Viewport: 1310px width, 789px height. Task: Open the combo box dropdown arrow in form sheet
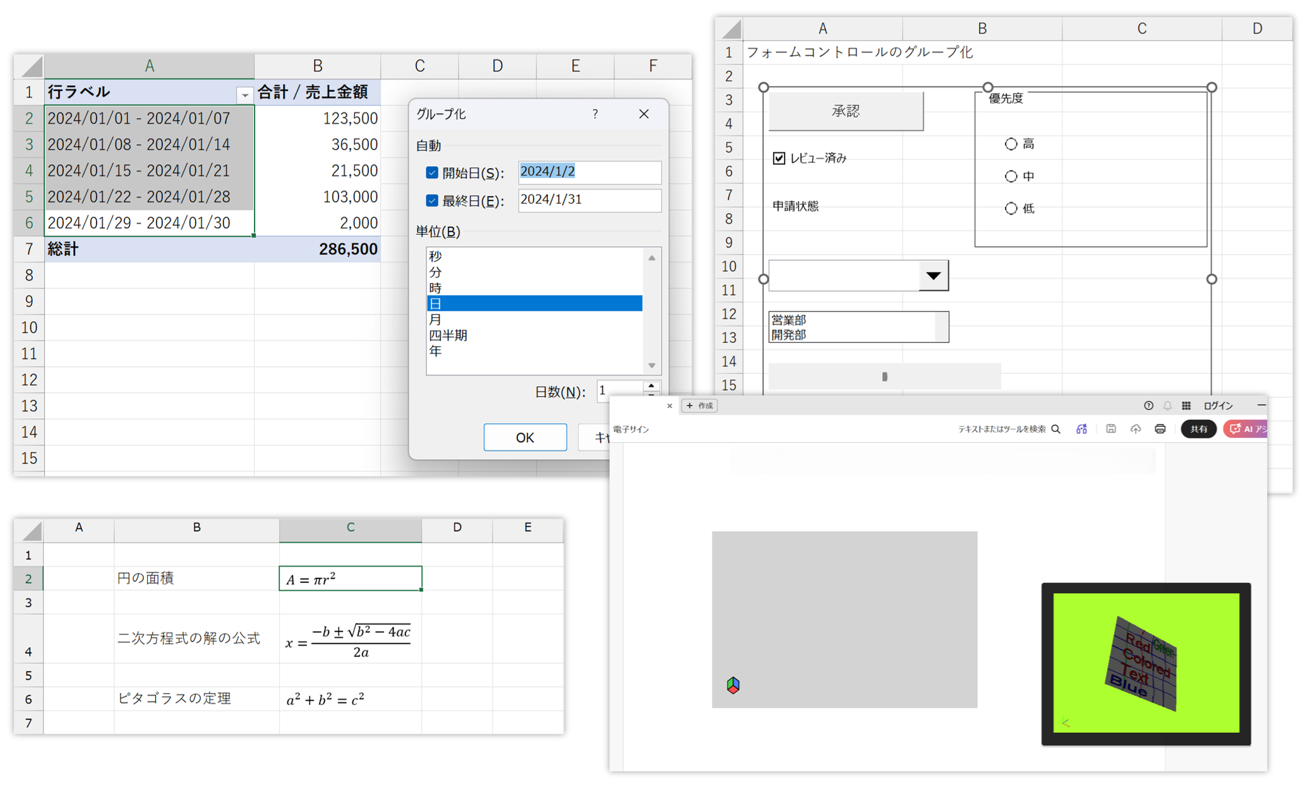pos(933,275)
